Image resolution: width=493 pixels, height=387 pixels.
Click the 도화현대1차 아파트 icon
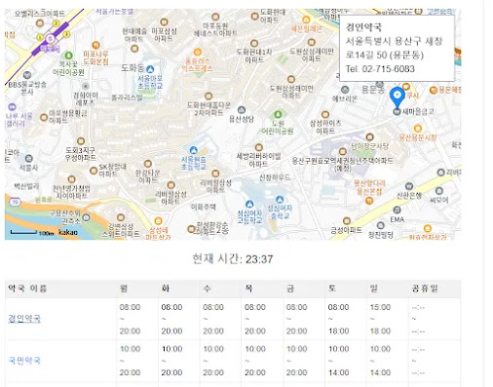click(x=254, y=43)
